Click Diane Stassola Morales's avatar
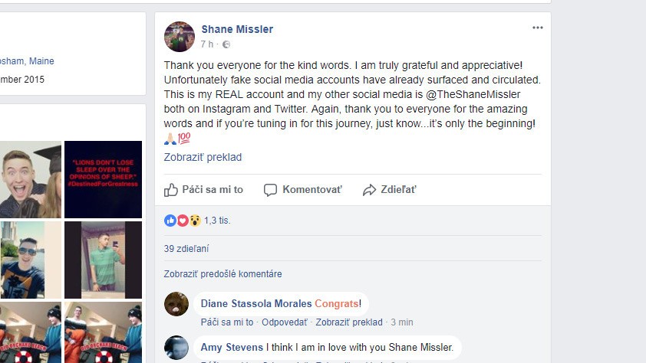Viewport: 646px width, 363px height. coord(176,304)
